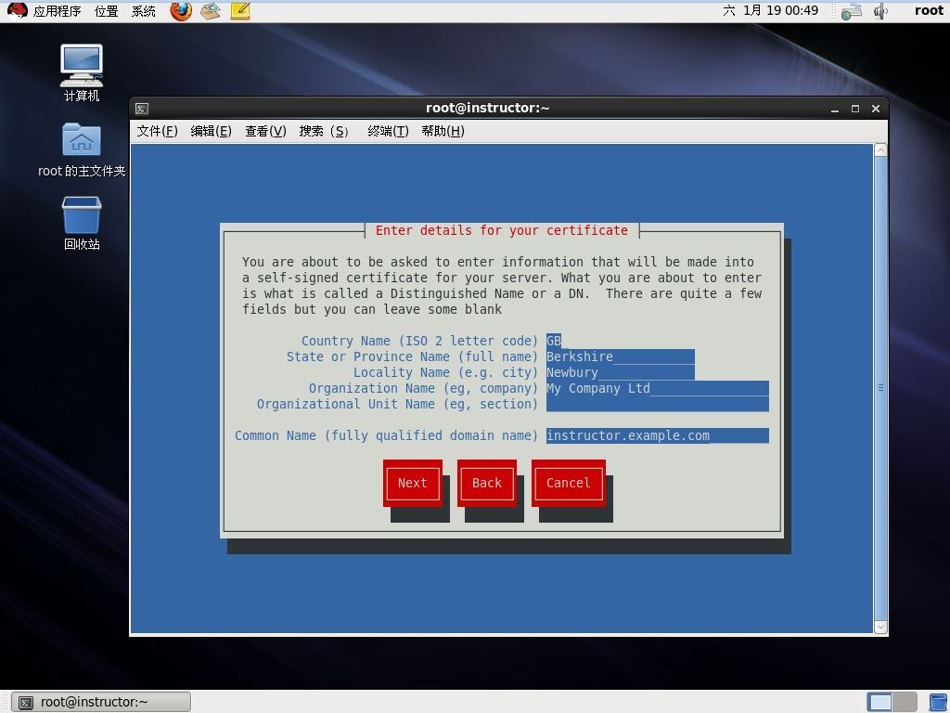Click the empty Organizational Unit Name field

coord(658,404)
